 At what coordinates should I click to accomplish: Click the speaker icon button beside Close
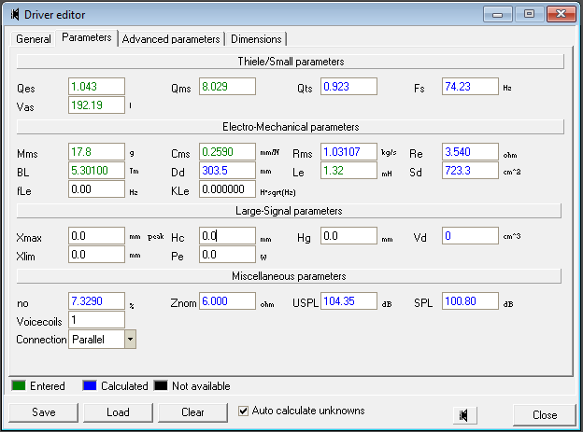tap(464, 415)
